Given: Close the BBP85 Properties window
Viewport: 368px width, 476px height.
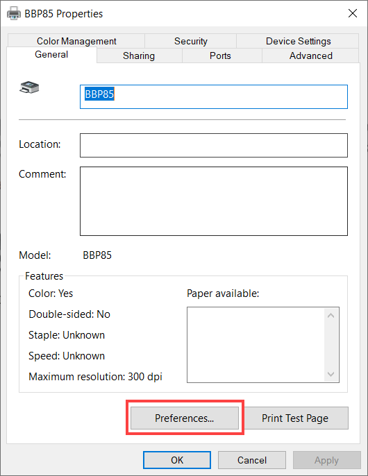Looking at the screenshot, I should (x=353, y=13).
